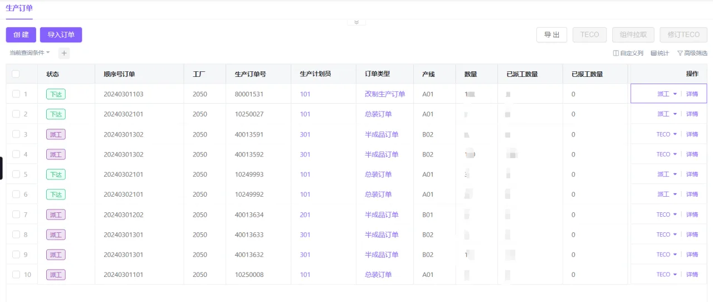Screen dimensions: 713x302
Task: Click the 订单类型 column header
Action: [x=378, y=74]
